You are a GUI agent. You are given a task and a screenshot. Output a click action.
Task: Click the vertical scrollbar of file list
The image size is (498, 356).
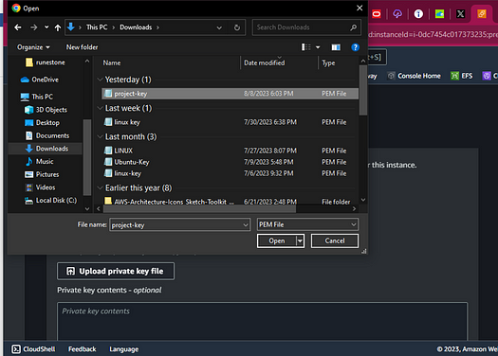(363, 90)
